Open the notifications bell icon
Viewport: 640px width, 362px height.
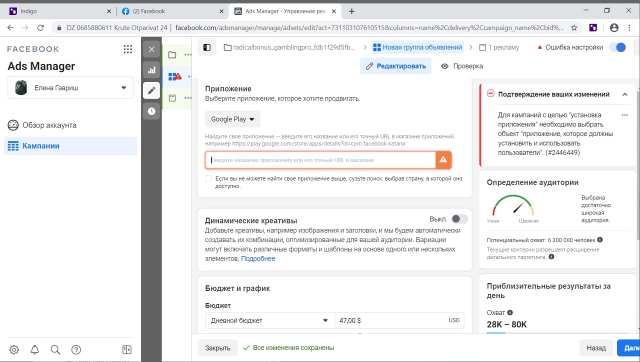(35, 349)
